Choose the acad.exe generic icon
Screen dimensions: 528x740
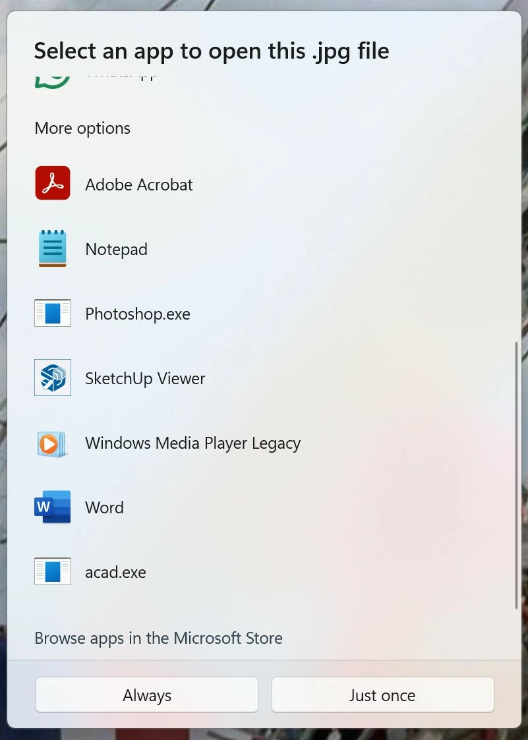[53, 571]
